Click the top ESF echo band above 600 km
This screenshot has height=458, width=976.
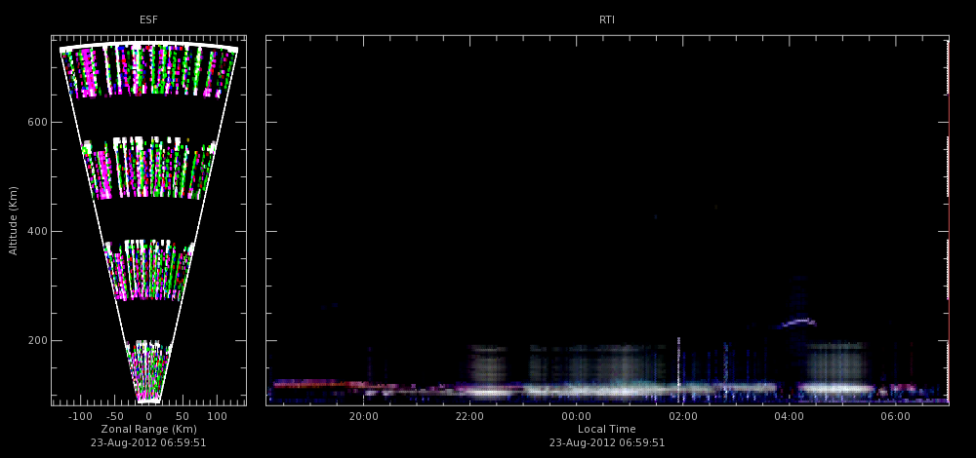point(148,69)
